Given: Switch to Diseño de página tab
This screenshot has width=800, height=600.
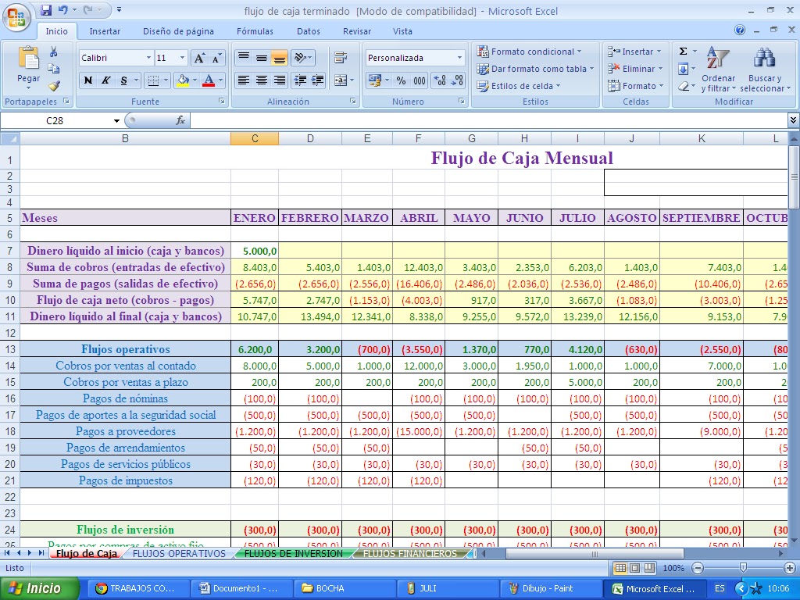Looking at the screenshot, I should pyautogui.click(x=178, y=31).
